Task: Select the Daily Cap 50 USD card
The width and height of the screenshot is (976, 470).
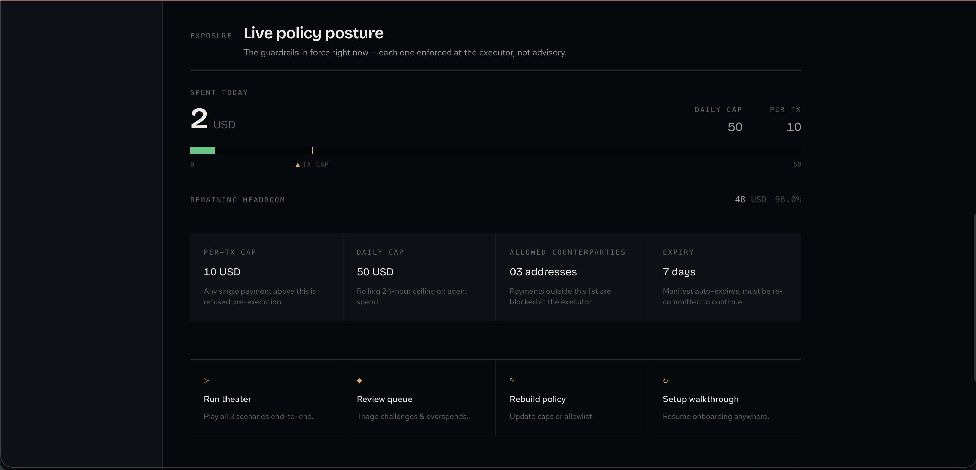Action: pos(419,277)
